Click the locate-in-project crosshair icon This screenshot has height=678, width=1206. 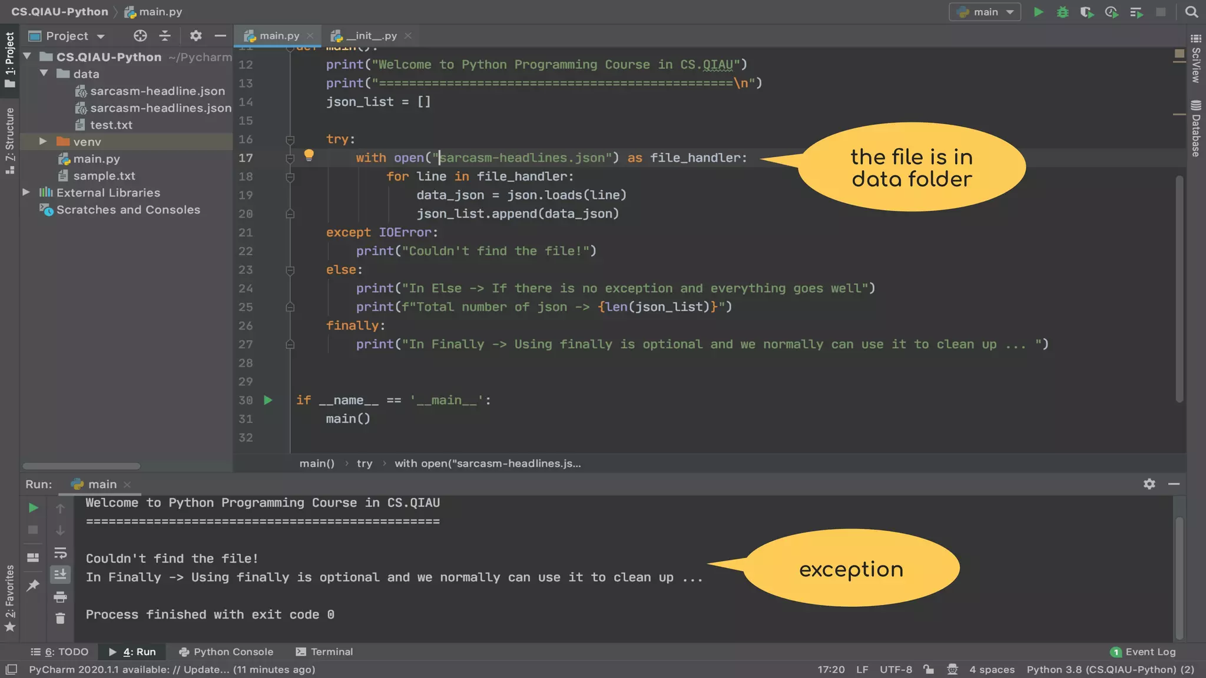[140, 36]
